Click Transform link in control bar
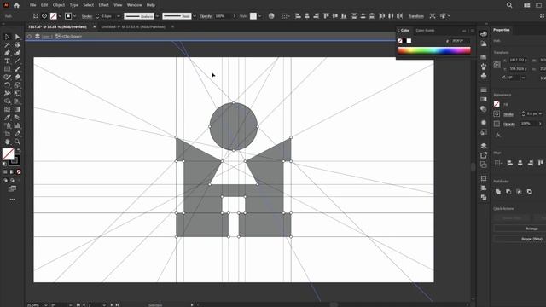The height and width of the screenshot is (307, 546). (x=416, y=16)
